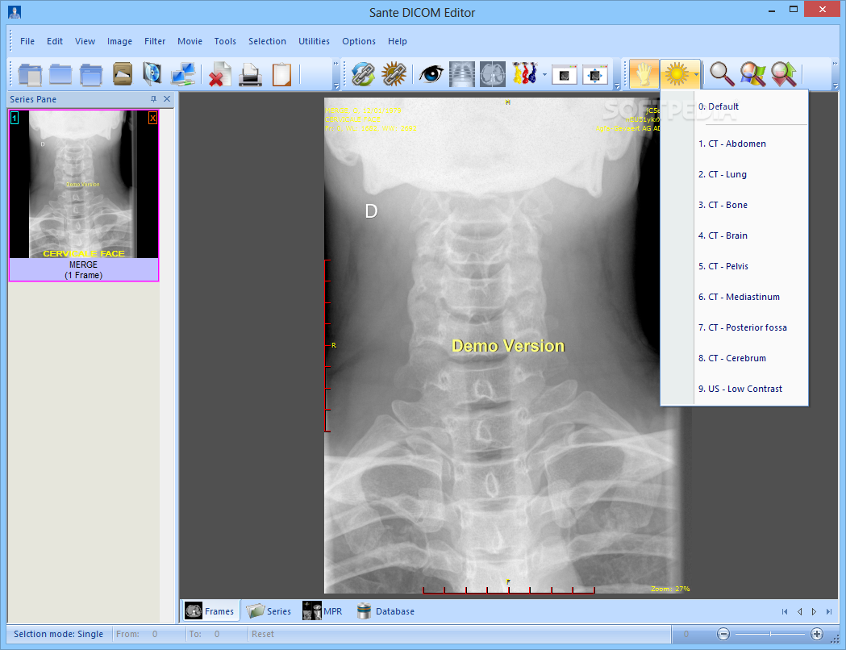The image size is (846, 650).
Task: Select CT - Posterior fossa preset
Action: tap(735, 328)
